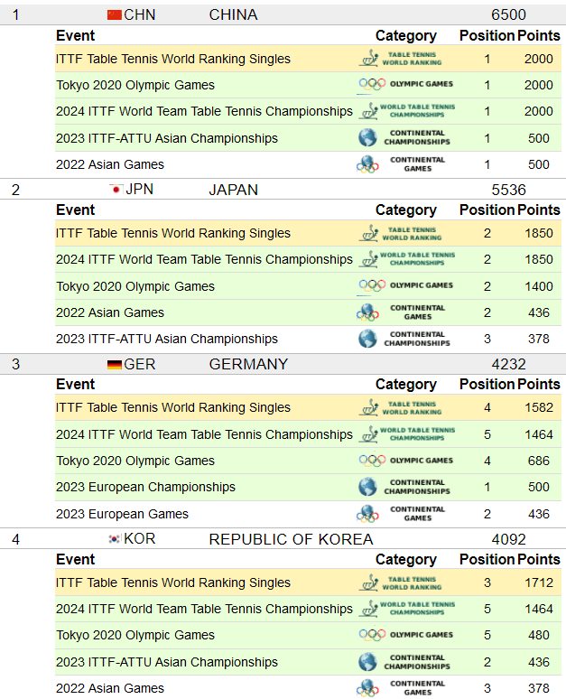Click Korea's 1712 ranking points value
Screen dimensions: 566x699
click(x=539, y=582)
